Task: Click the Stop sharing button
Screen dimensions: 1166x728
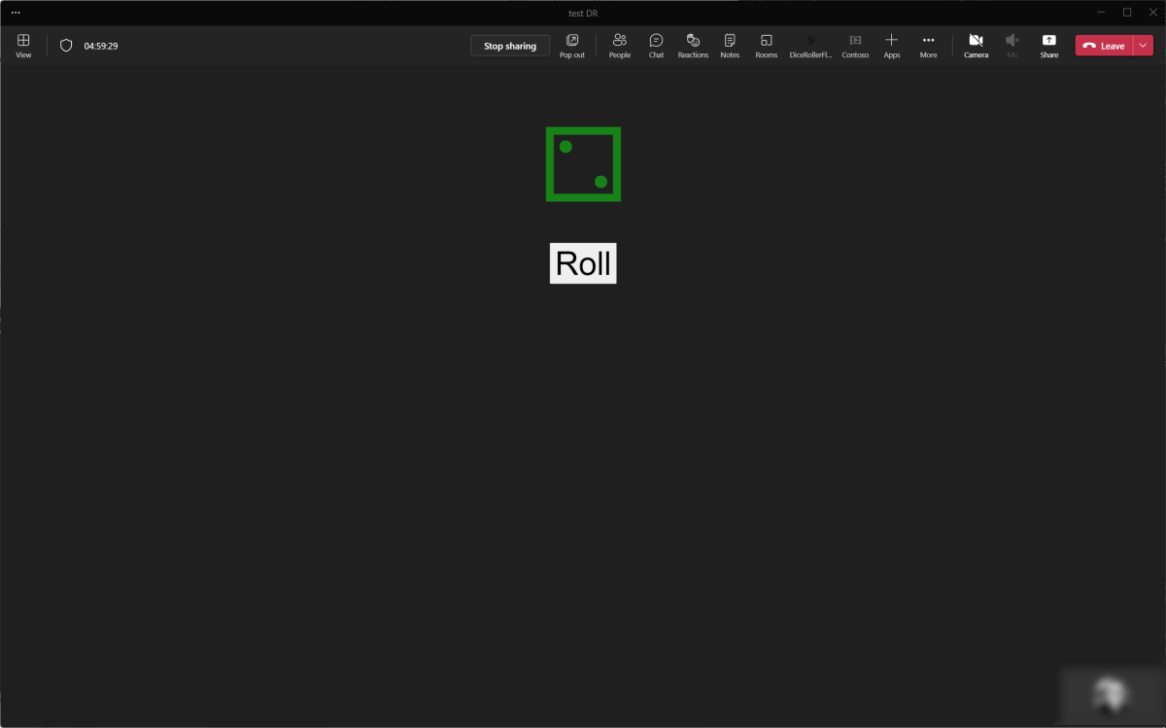Action: (510, 46)
